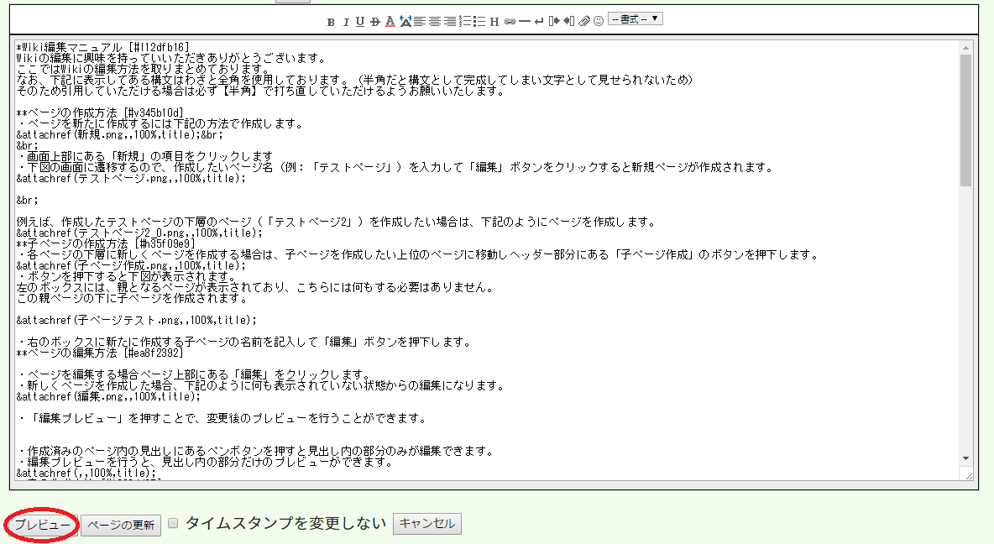994x544 pixels.
Task: Open the font color tool
Action: [x=390, y=21]
